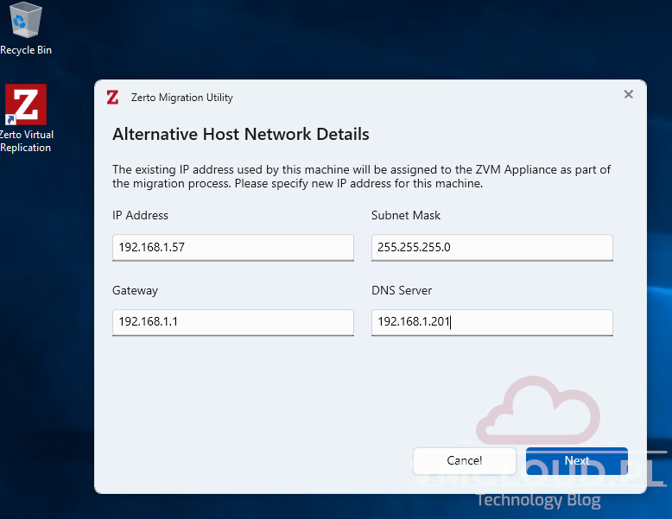Click the Gateway field label
The image size is (672, 519).
135,290
